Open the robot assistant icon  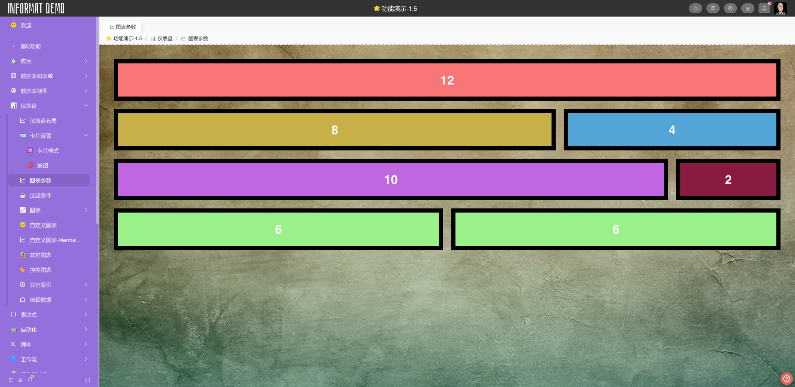[747, 8]
